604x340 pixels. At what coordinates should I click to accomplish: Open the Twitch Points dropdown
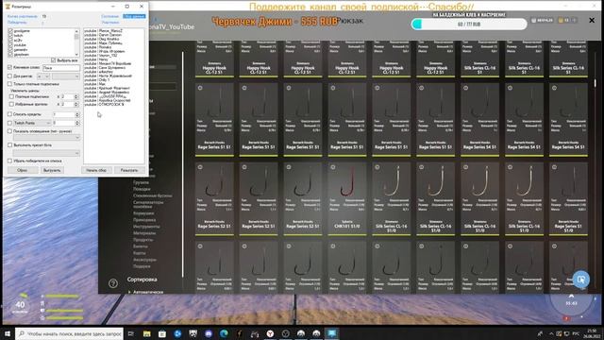pos(32,123)
